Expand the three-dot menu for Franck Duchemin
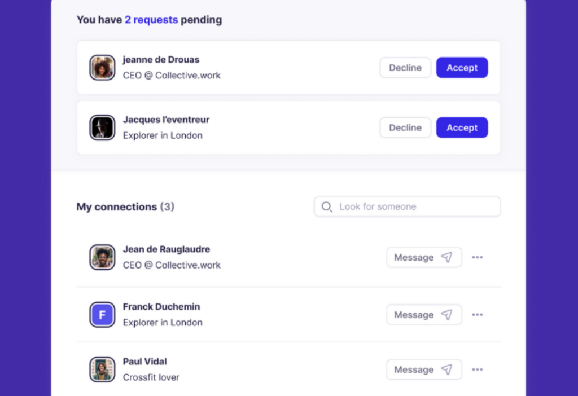This screenshot has height=396, width=578. point(478,315)
